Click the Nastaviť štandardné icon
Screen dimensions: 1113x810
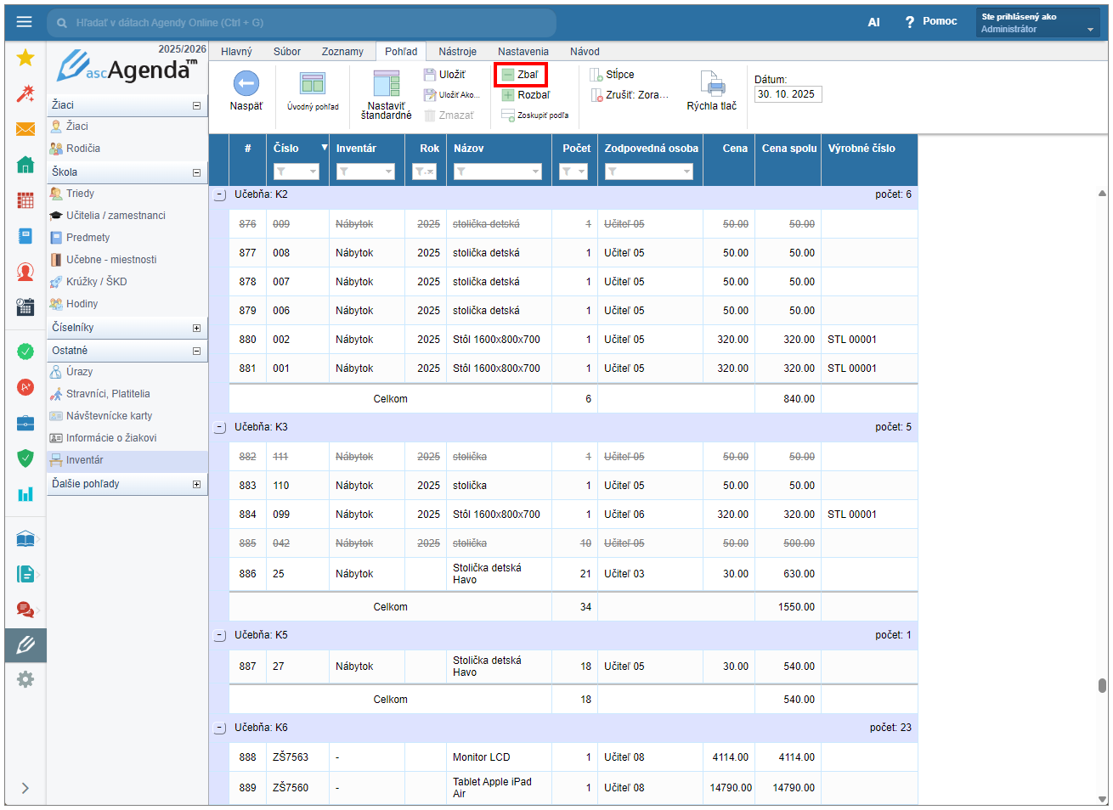(x=386, y=83)
